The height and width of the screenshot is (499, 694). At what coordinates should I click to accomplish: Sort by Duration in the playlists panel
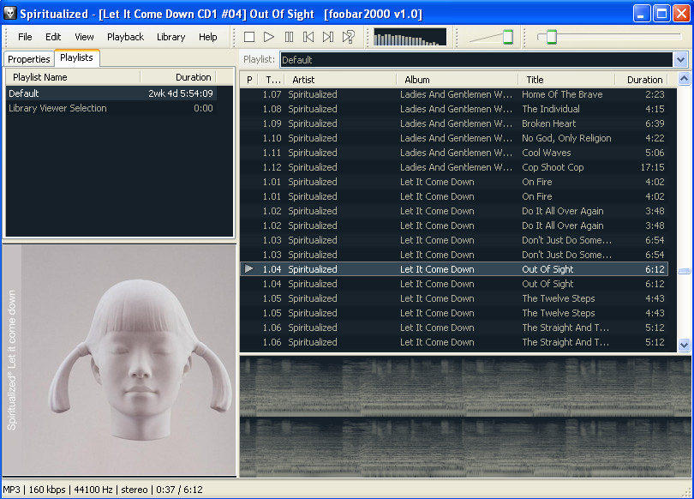(178, 77)
